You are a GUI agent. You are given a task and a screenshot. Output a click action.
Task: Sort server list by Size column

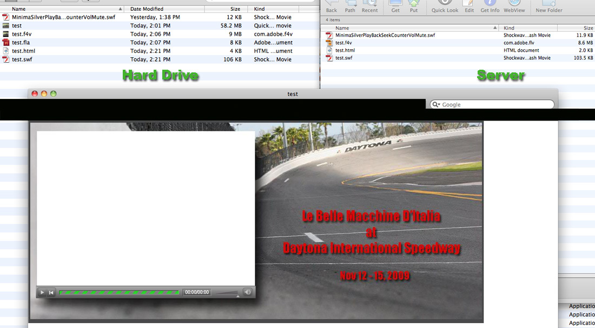[576, 28]
